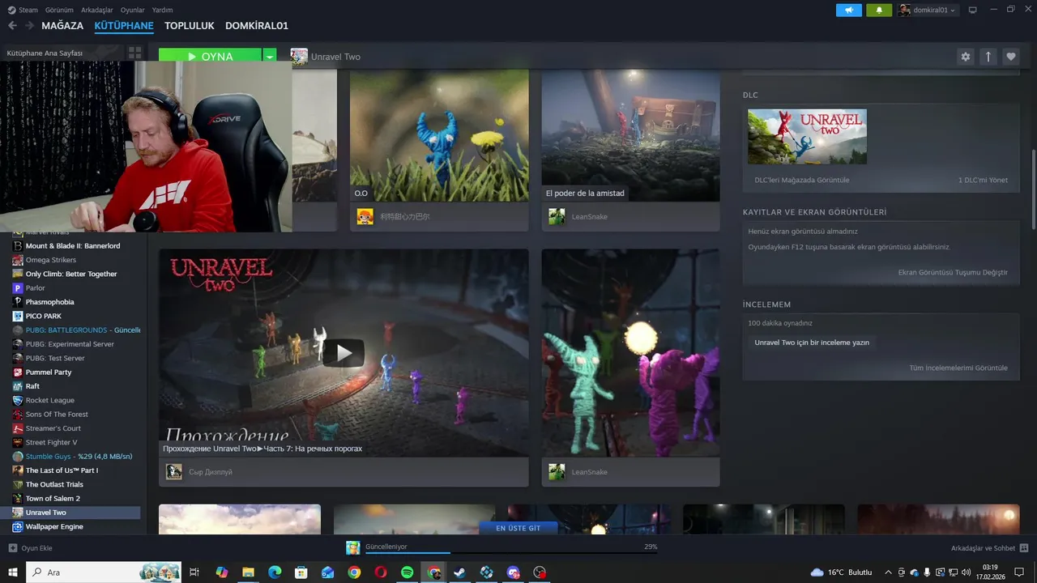1037x583 pixels.
Task: Open the Steam menu
Action: (23, 10)
